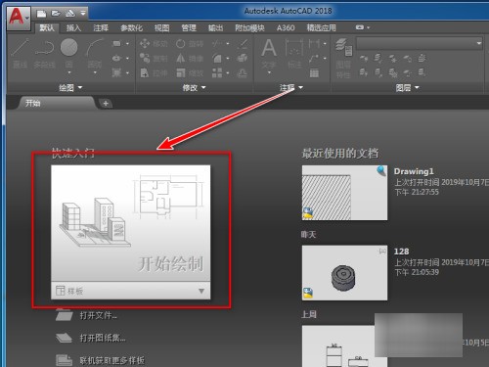Click the Explode tool icon in Modify panel
The image size is (489, 367).
click(x=243, y=59)
